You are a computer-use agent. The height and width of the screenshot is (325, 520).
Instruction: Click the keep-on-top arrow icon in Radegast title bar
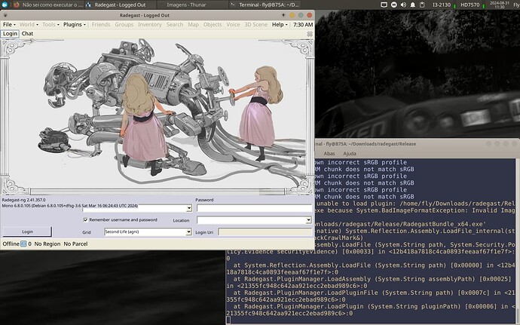(283, 15)
